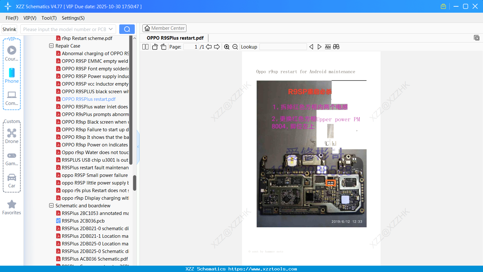Open the VIP(V) menu
The width and height of the screenshot is (483, 272).
(x=30, y=18)
